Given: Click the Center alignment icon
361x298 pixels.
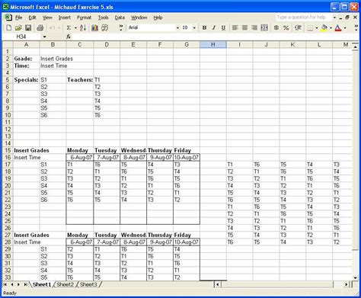Looking at the screenshot, I should (244, 27).
